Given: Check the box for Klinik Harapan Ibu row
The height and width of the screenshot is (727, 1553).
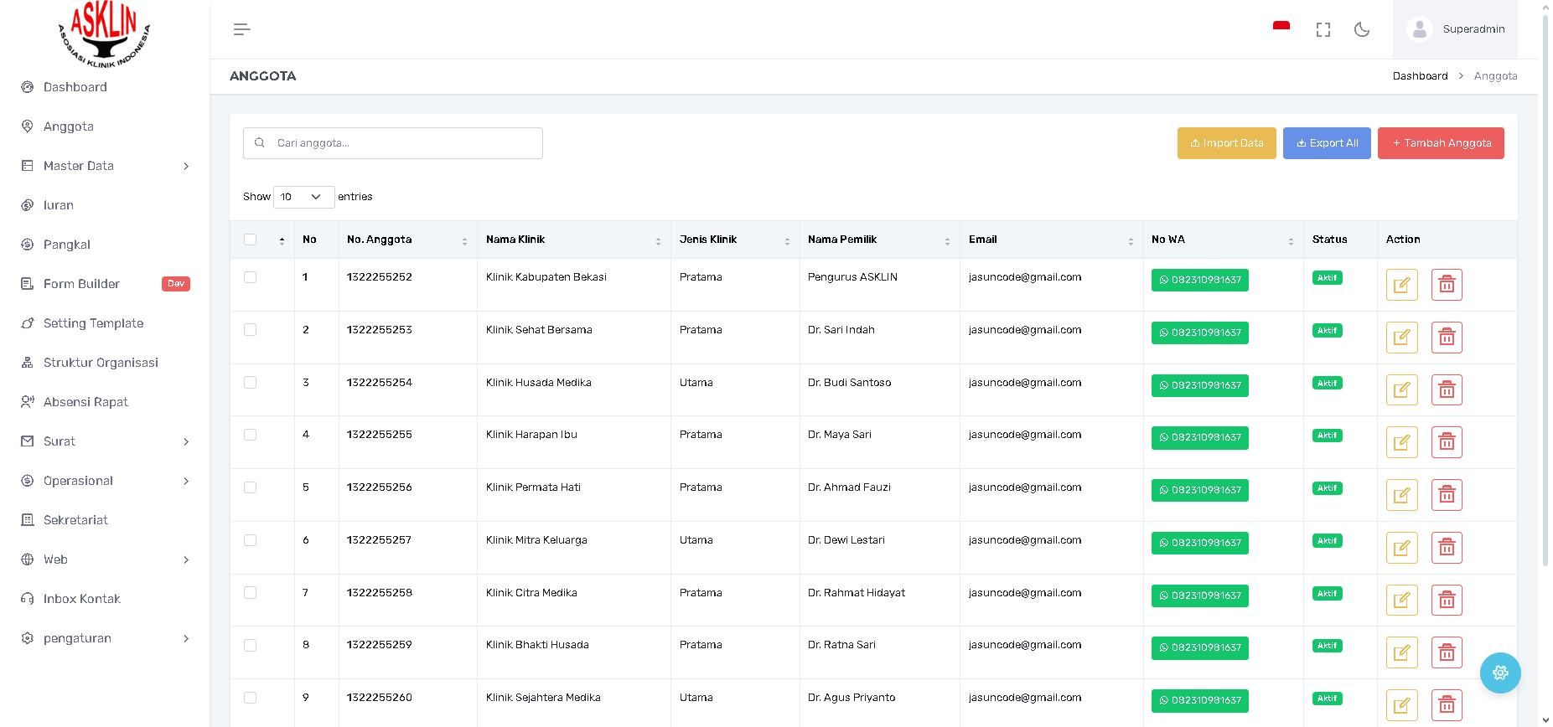Looking at the screenshot, I should tap(250, 435).
